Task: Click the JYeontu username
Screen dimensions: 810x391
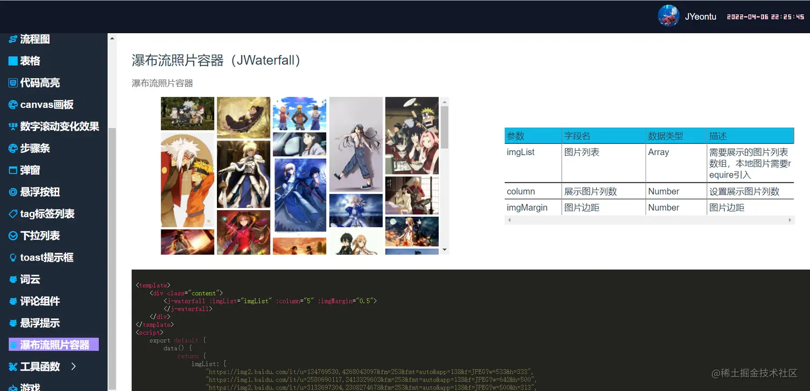Action: (x=701, y=17)
